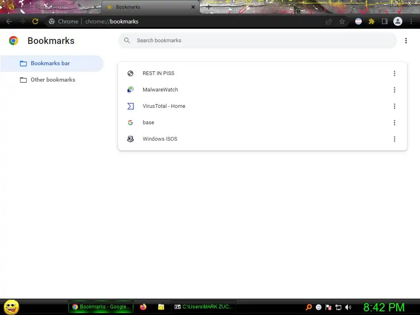Click the volume speaker tray icon
Viewport: 420px width, 315px height.
coord(348,307)
